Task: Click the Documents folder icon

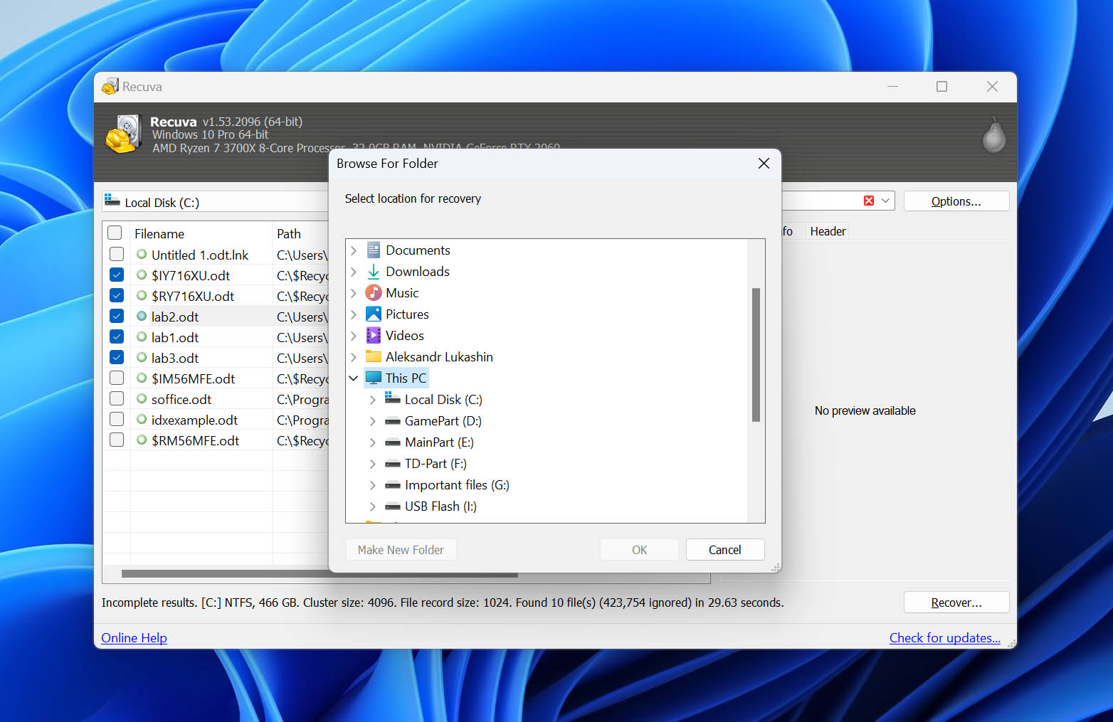Action: click(374, 250)
